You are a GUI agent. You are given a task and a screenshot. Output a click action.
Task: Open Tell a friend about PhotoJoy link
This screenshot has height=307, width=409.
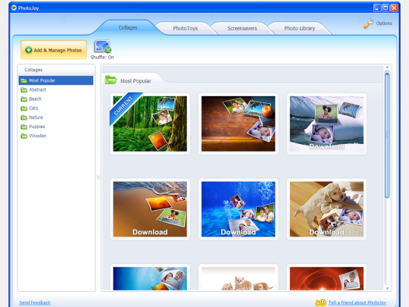pos(357,302)
